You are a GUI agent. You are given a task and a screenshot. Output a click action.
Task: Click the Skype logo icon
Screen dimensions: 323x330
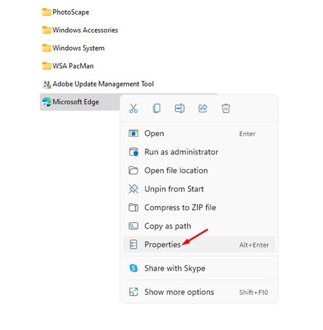coord(134,268)
